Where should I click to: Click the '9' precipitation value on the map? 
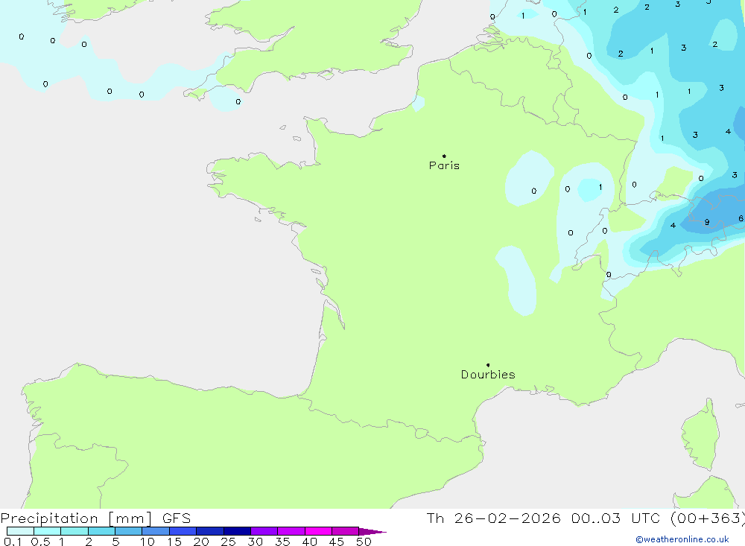click(x=707, y=222)
